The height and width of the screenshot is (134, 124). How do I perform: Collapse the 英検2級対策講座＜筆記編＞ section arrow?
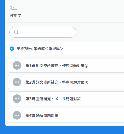pyautogui.click(x=12, y=49)
